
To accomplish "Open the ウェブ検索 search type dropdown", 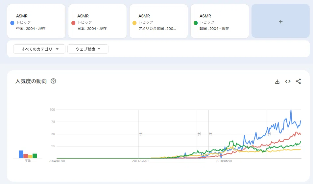I will pos(88,49).
